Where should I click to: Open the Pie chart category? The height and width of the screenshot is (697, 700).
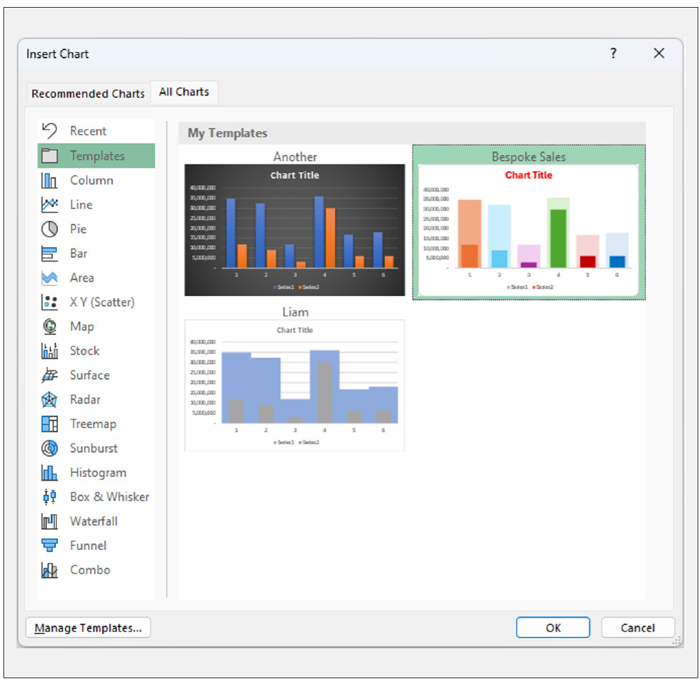(x=50, y=229)
